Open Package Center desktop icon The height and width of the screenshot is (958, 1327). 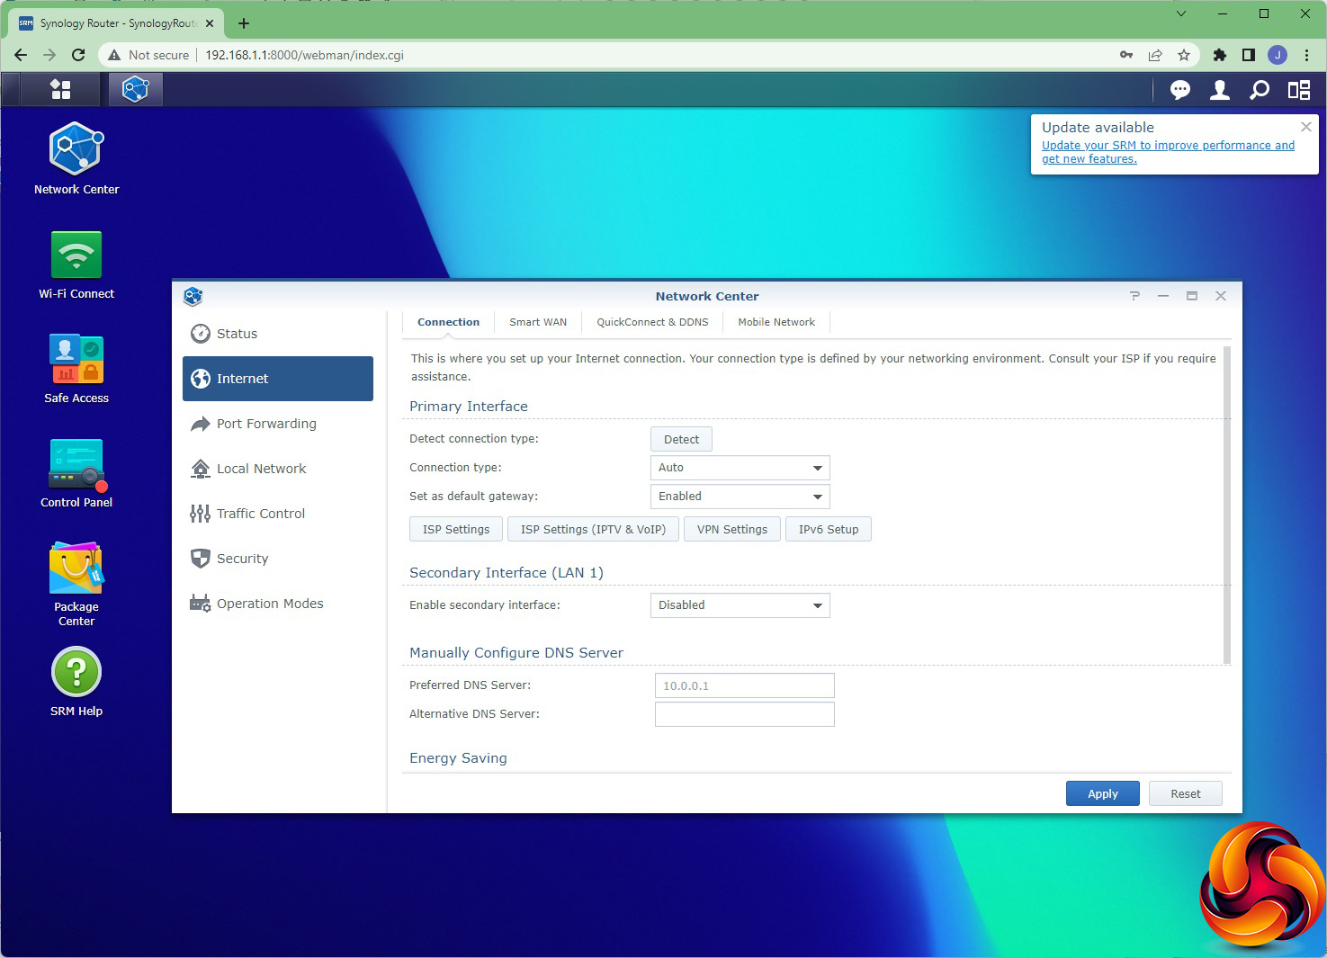coord(76,584)
